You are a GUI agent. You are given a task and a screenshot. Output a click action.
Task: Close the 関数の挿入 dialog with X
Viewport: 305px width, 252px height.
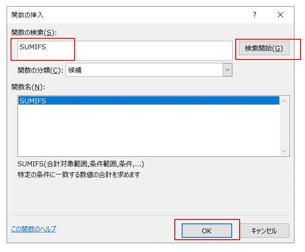[280, 15]
